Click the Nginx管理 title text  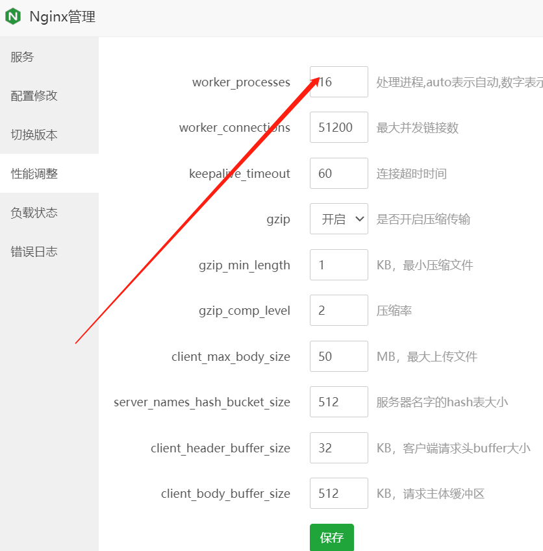(62, 16)
